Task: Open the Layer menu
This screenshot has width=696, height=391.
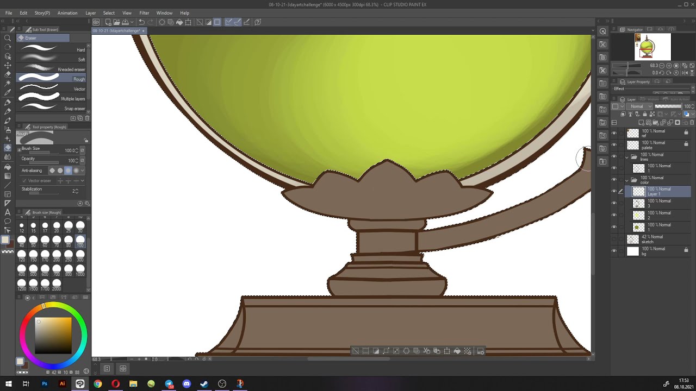Action: 90,13
